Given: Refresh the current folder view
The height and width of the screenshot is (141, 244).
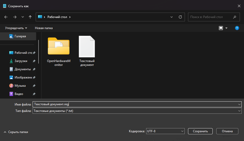Looking at the screenshot, I should coord(180,17).
